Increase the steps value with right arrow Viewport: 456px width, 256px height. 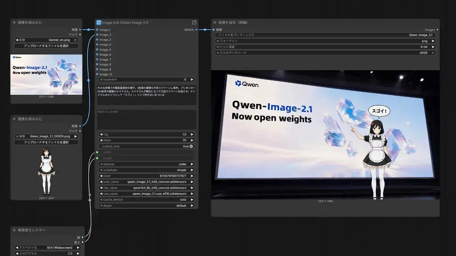tap(192, 140)
